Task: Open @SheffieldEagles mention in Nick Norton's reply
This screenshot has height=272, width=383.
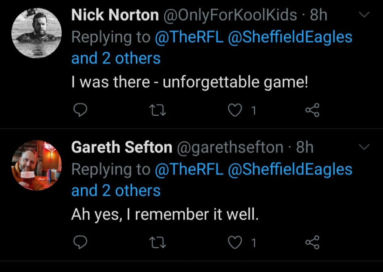Action: (x=290, y=37)
